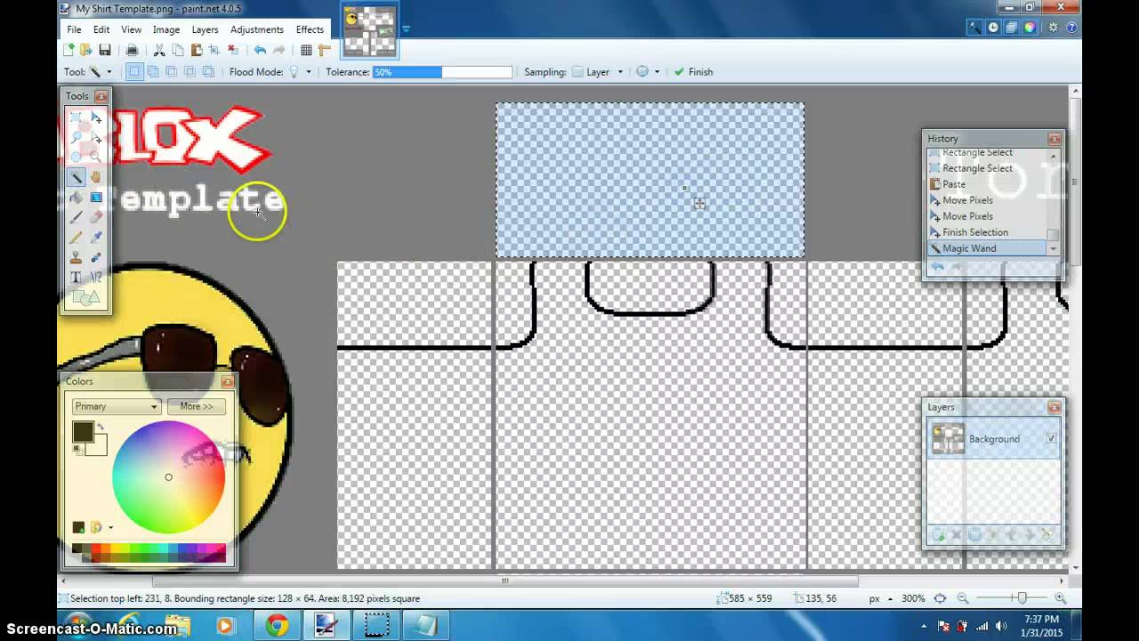This screenshot has height=641, width=1139.
Task: Select the Paintbrush tool
Action: click(x=77, y=217)
